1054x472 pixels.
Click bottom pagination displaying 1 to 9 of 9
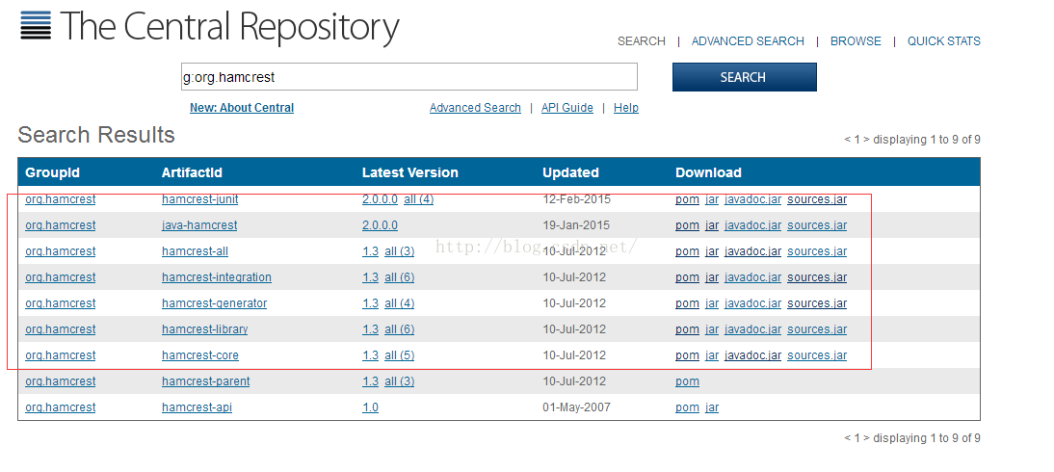(912, 438)
